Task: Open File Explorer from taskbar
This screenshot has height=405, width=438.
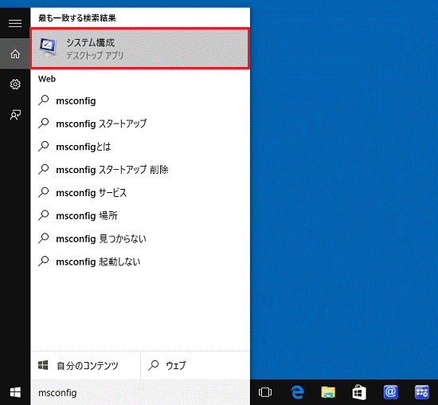Action: click(x=328, y=392)
